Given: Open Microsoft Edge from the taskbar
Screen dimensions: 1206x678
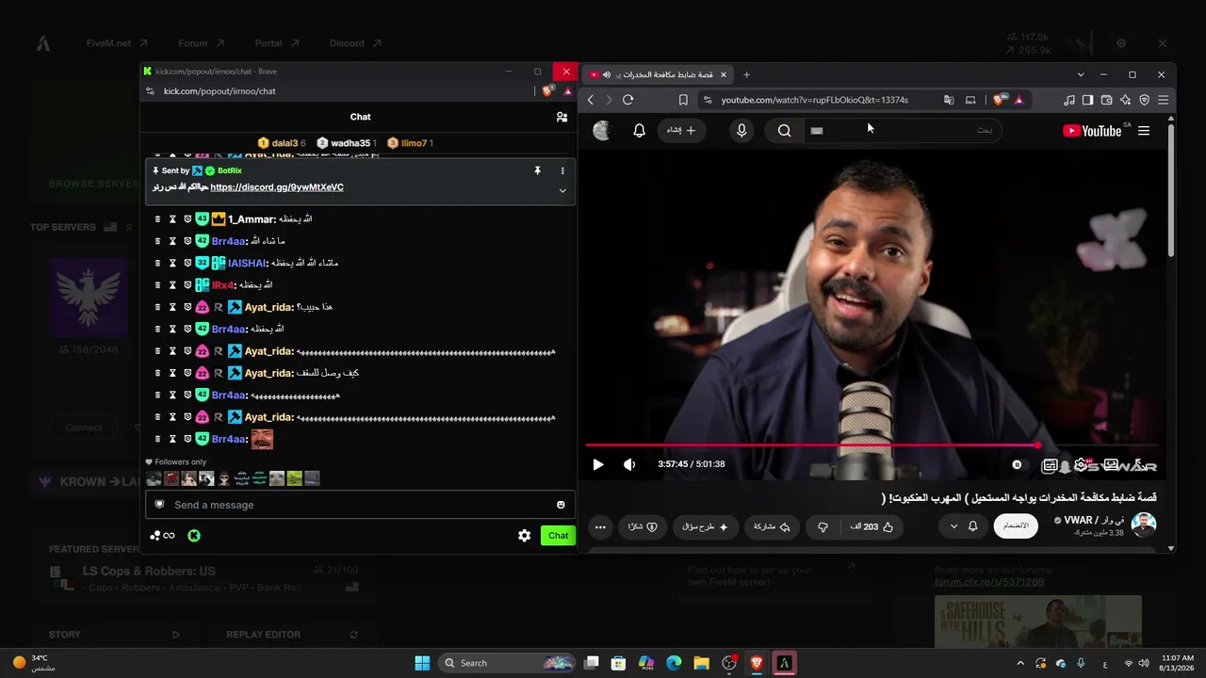Looking at the screenshot, I should click(674, 663).
